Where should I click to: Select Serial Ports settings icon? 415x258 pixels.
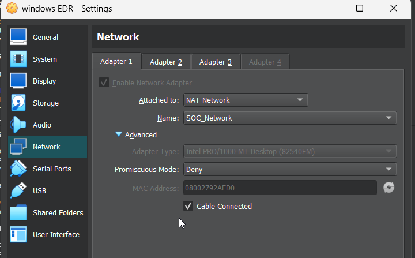[18, 169]
